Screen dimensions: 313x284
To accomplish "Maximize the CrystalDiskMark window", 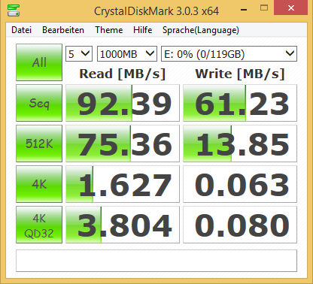I will pos(264,8).
